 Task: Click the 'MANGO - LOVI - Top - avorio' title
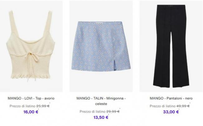pyautogui.click(x=31, y=98)
